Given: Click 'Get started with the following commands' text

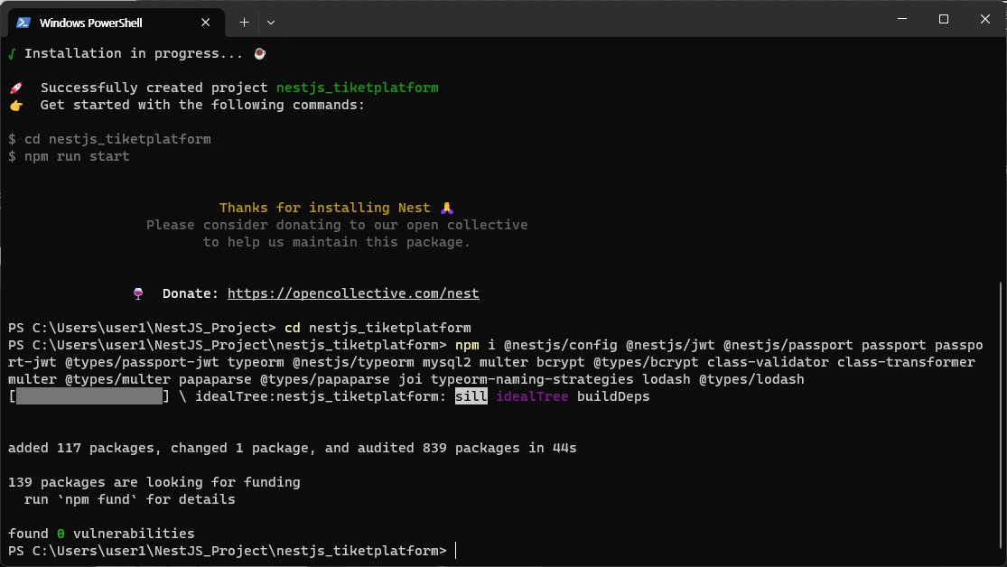Looking at the screenshot, I should pyautogui.click(x=202, y=106).
